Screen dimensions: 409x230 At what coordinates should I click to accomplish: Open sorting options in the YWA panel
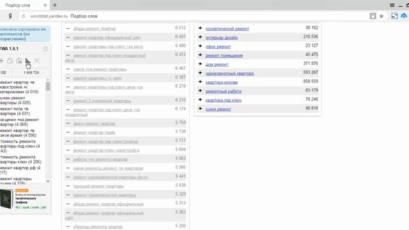pyautogui.click(x=27, y=61)
